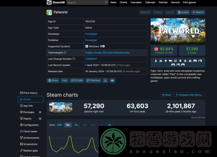217x157 pixels.
Task: Open Find games in header
Action: [x=189, y=2]
